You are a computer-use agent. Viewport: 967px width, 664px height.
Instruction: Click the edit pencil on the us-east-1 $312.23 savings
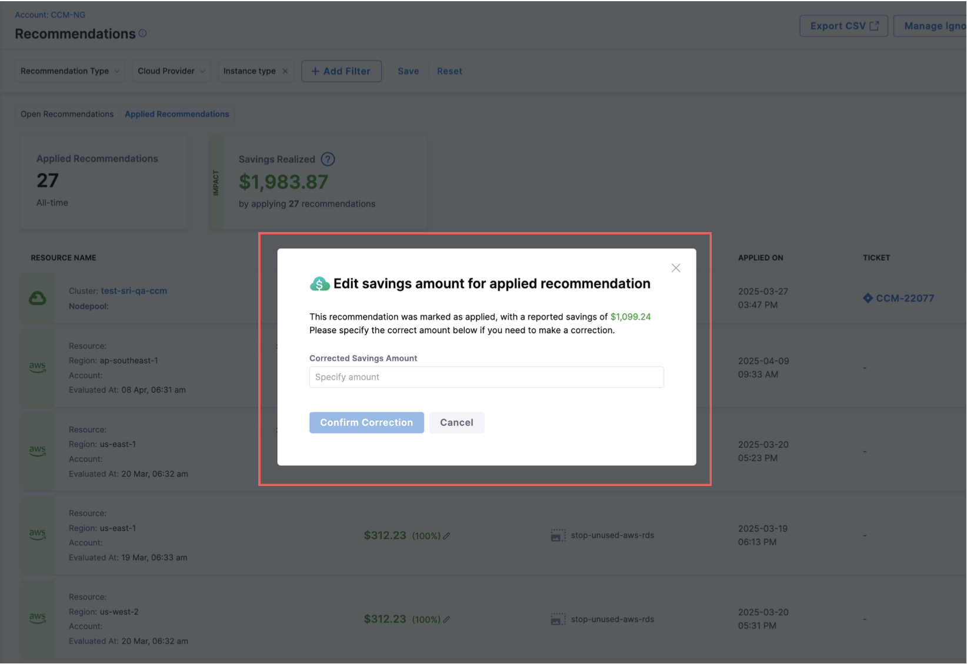pyautogui.click(x=446, y=536)
